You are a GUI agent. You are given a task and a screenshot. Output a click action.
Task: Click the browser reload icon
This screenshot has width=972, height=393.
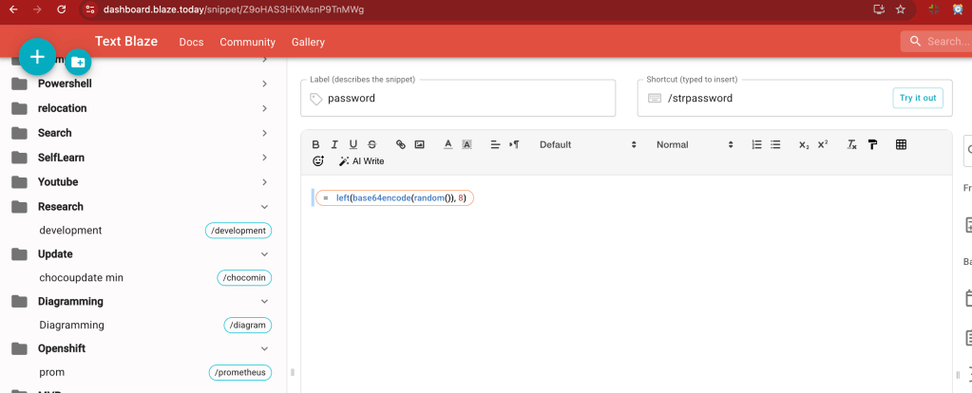click(61, 9)
